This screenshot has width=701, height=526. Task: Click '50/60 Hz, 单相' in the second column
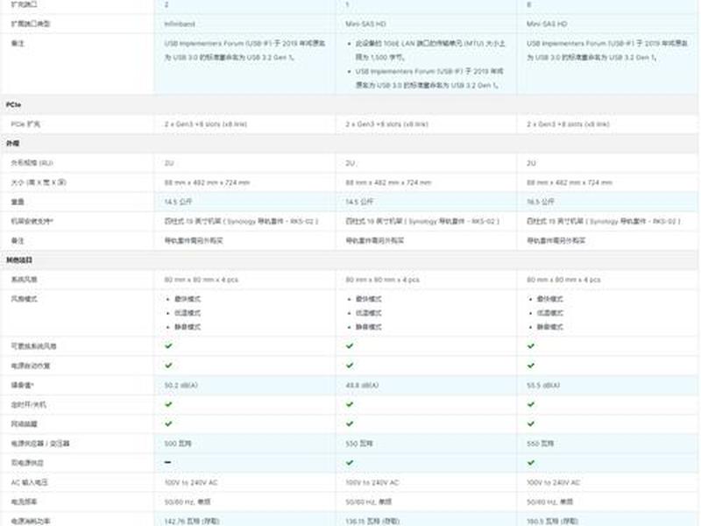[368, 501]
